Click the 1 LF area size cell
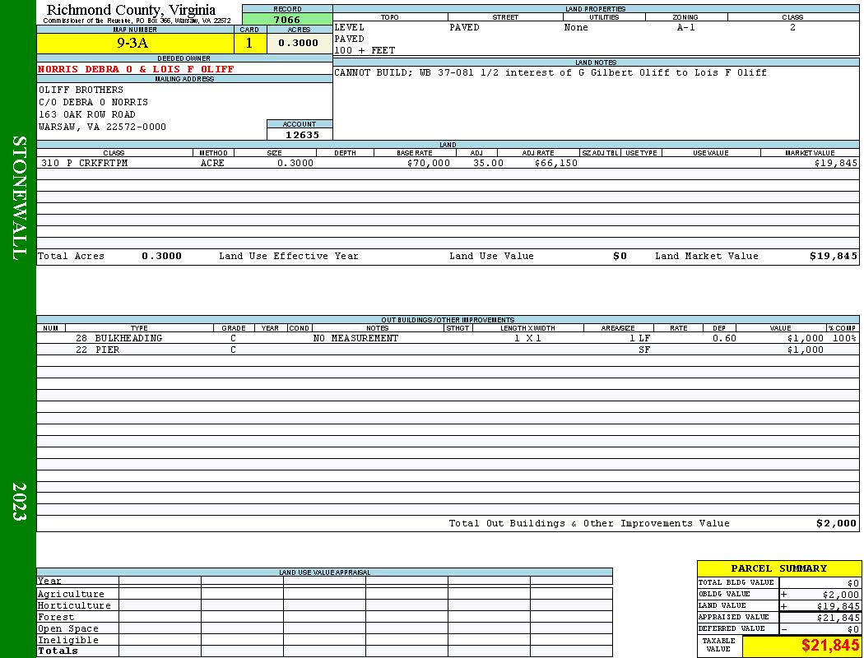 (639, 338)
